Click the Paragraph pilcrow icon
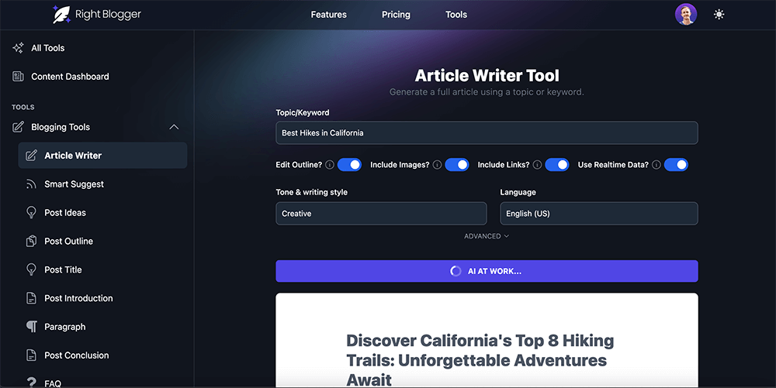The height and width of the screenshot is (388, 776). point(31,326)
